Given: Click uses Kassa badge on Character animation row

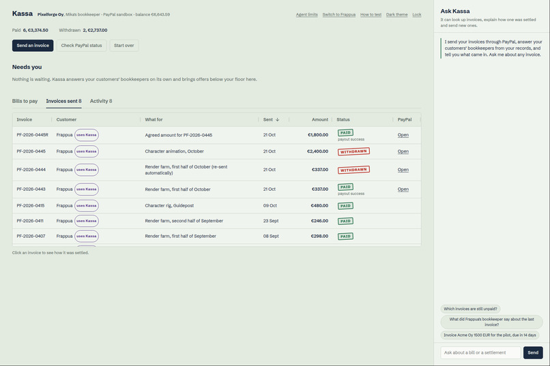Looking at the screenshot, I should (x=86, y=151).
